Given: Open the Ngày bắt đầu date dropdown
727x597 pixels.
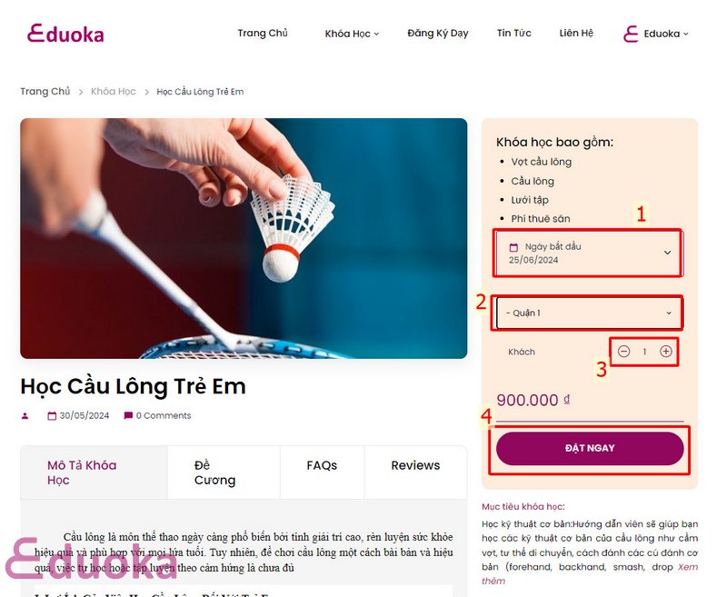Looking at the screenshot, I should coord(588,254).
